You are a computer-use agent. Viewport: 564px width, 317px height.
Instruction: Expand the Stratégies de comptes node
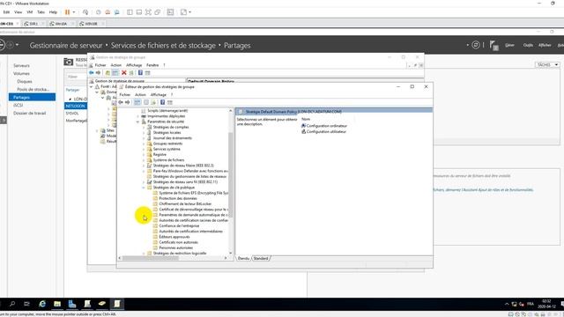144,127
